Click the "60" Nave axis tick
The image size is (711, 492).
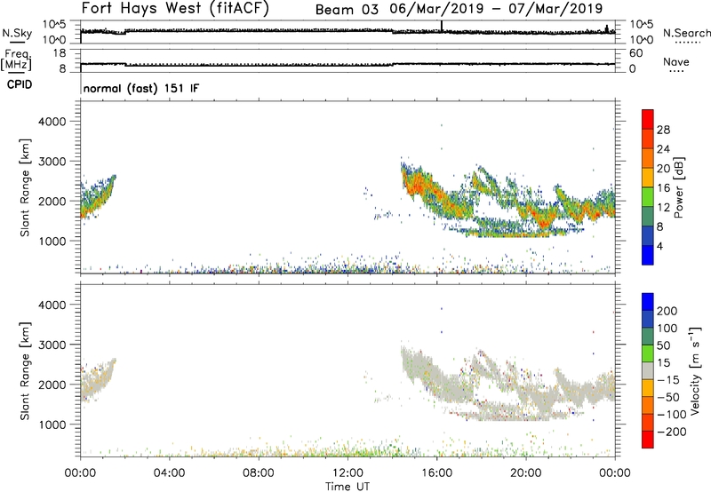(636, 53)
